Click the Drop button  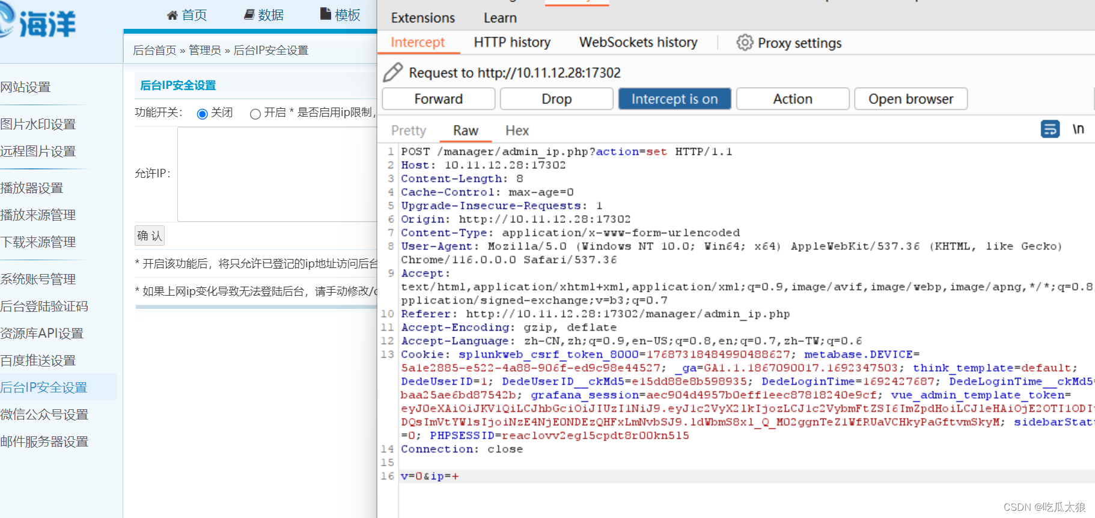[557, 99]
